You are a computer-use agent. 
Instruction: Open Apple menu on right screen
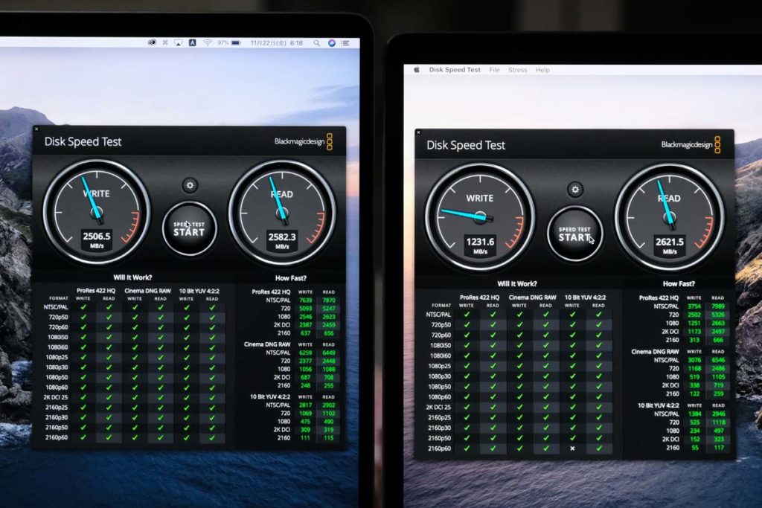(x=417, y=69)
